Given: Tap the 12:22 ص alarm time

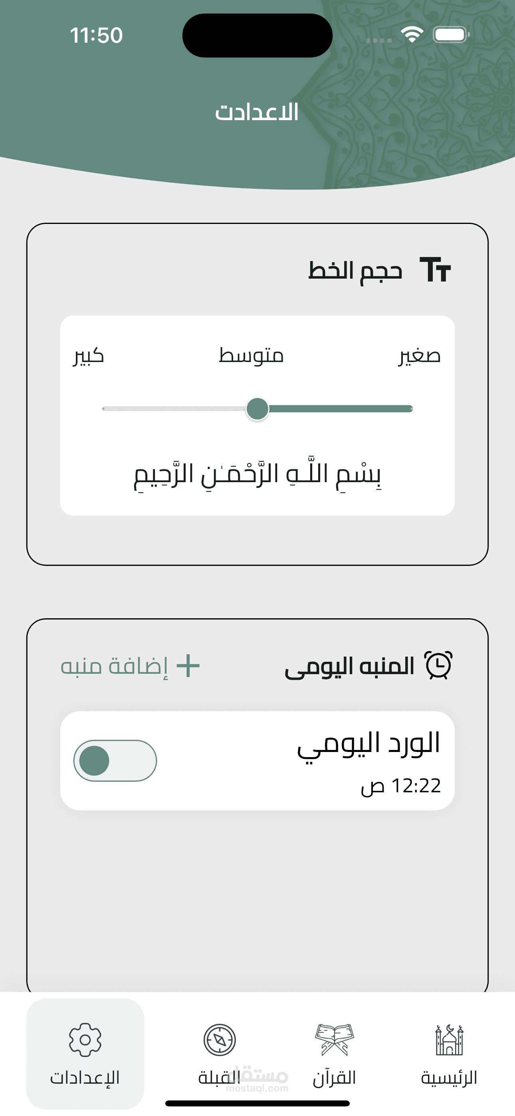Looking at the screenshot, I should pos(401,786).
